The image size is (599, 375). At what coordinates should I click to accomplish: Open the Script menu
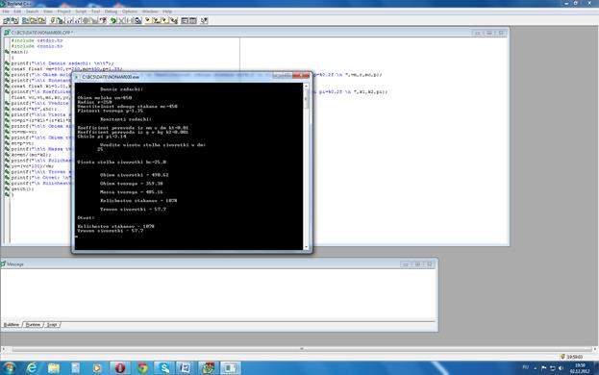[x=81, y=12]
